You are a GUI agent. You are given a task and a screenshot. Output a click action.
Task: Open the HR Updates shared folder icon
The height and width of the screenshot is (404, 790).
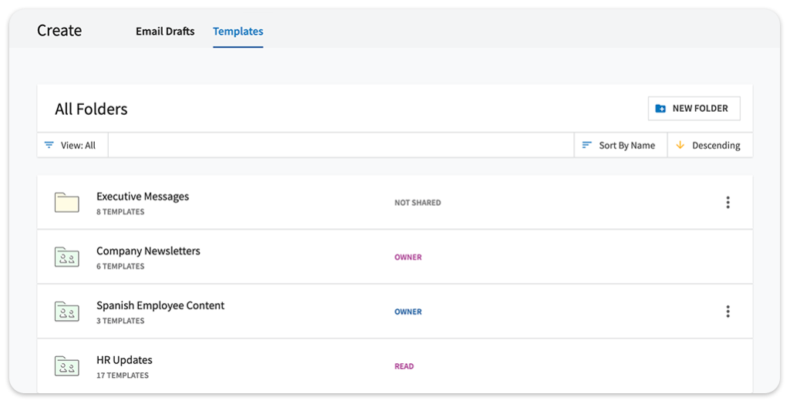67,365
